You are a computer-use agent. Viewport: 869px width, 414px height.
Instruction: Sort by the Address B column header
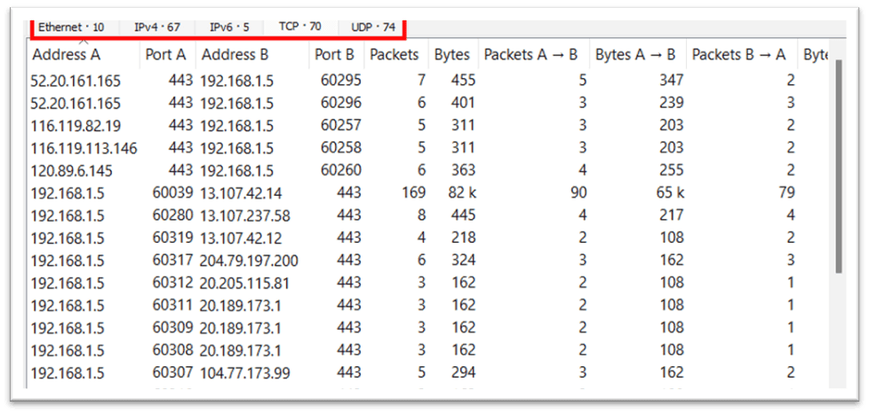click(x=235, y=55)
